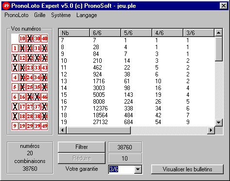Viewport: 230px width, 181px height.
Task: Select number 10 in the Vos numéros grid
Action: point(22,38)
